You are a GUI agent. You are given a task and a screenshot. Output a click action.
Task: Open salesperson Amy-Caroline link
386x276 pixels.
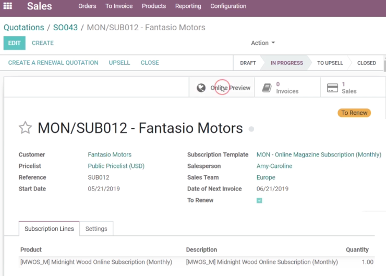click(274, 166)
